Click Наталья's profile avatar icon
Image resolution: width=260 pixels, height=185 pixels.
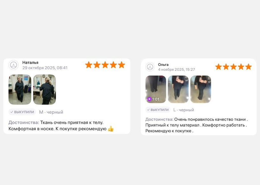point(14,65)
